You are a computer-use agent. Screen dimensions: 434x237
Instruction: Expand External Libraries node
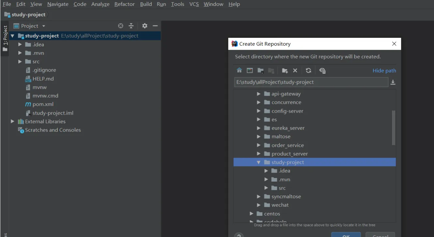click(x=12, y=121)
